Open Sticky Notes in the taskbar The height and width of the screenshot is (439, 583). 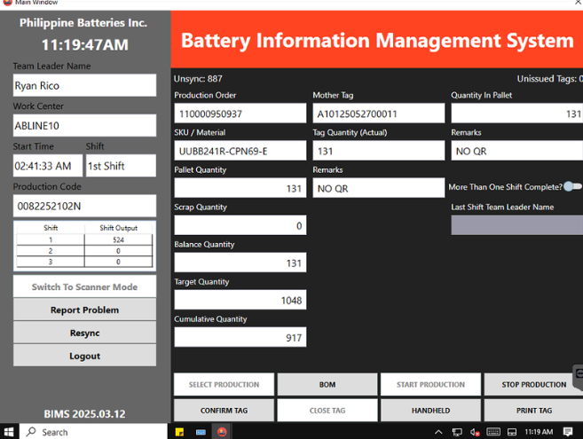click(179, 432)
